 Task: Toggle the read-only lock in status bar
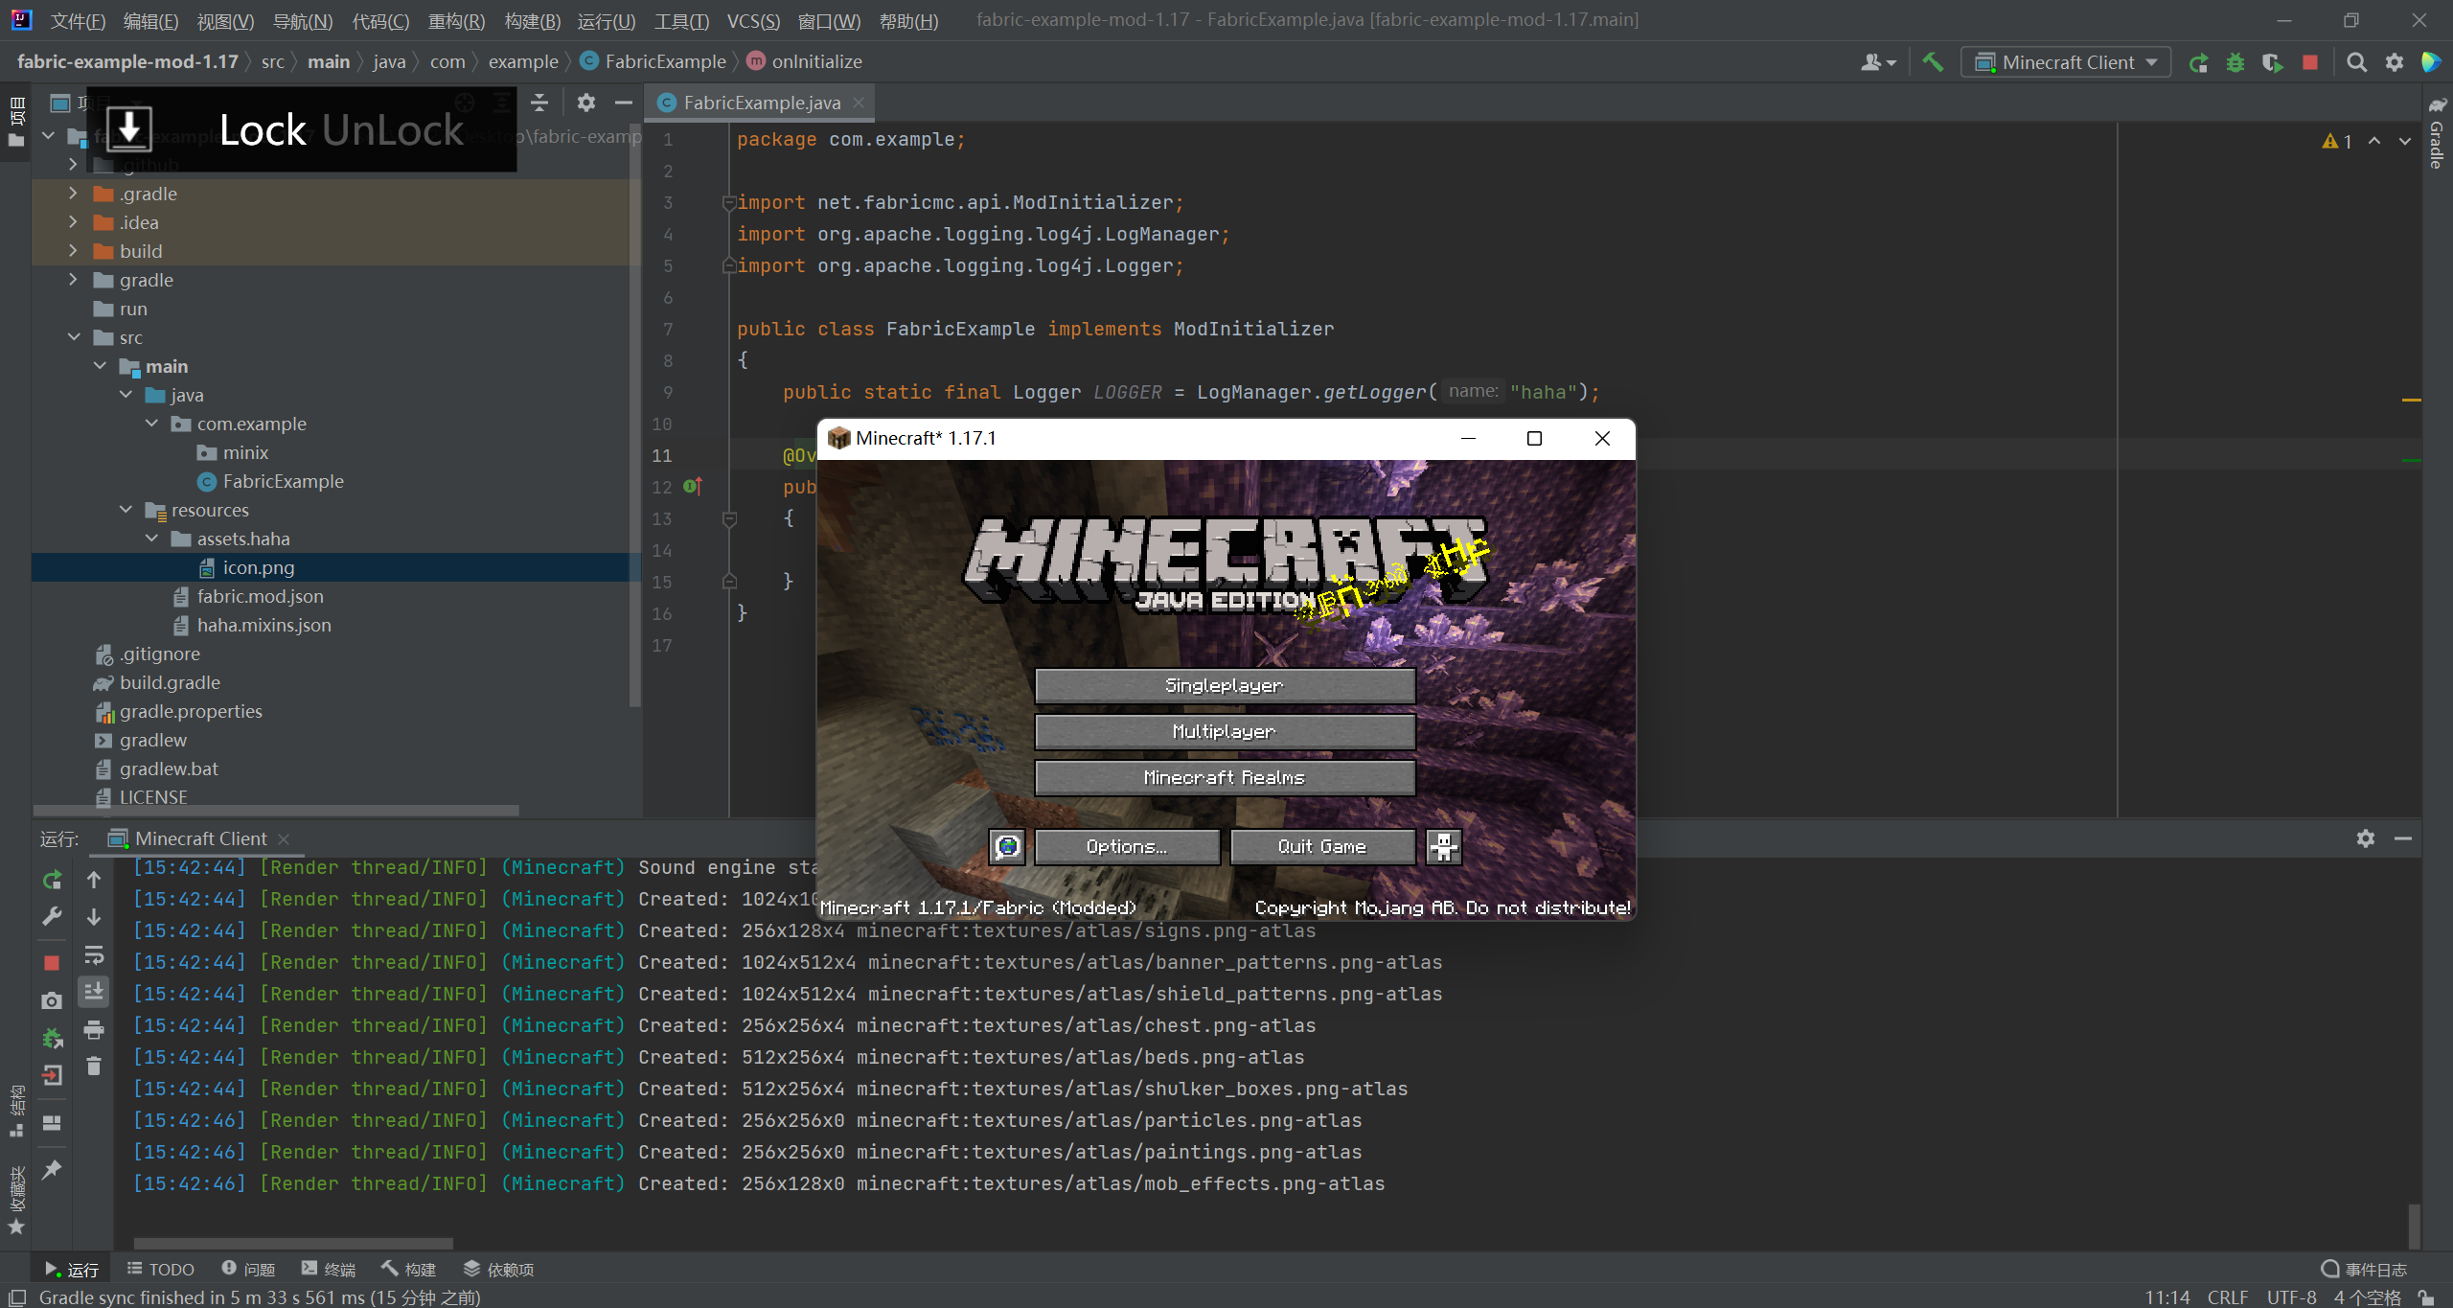pyautogui.click(x=2427, y=1297)
